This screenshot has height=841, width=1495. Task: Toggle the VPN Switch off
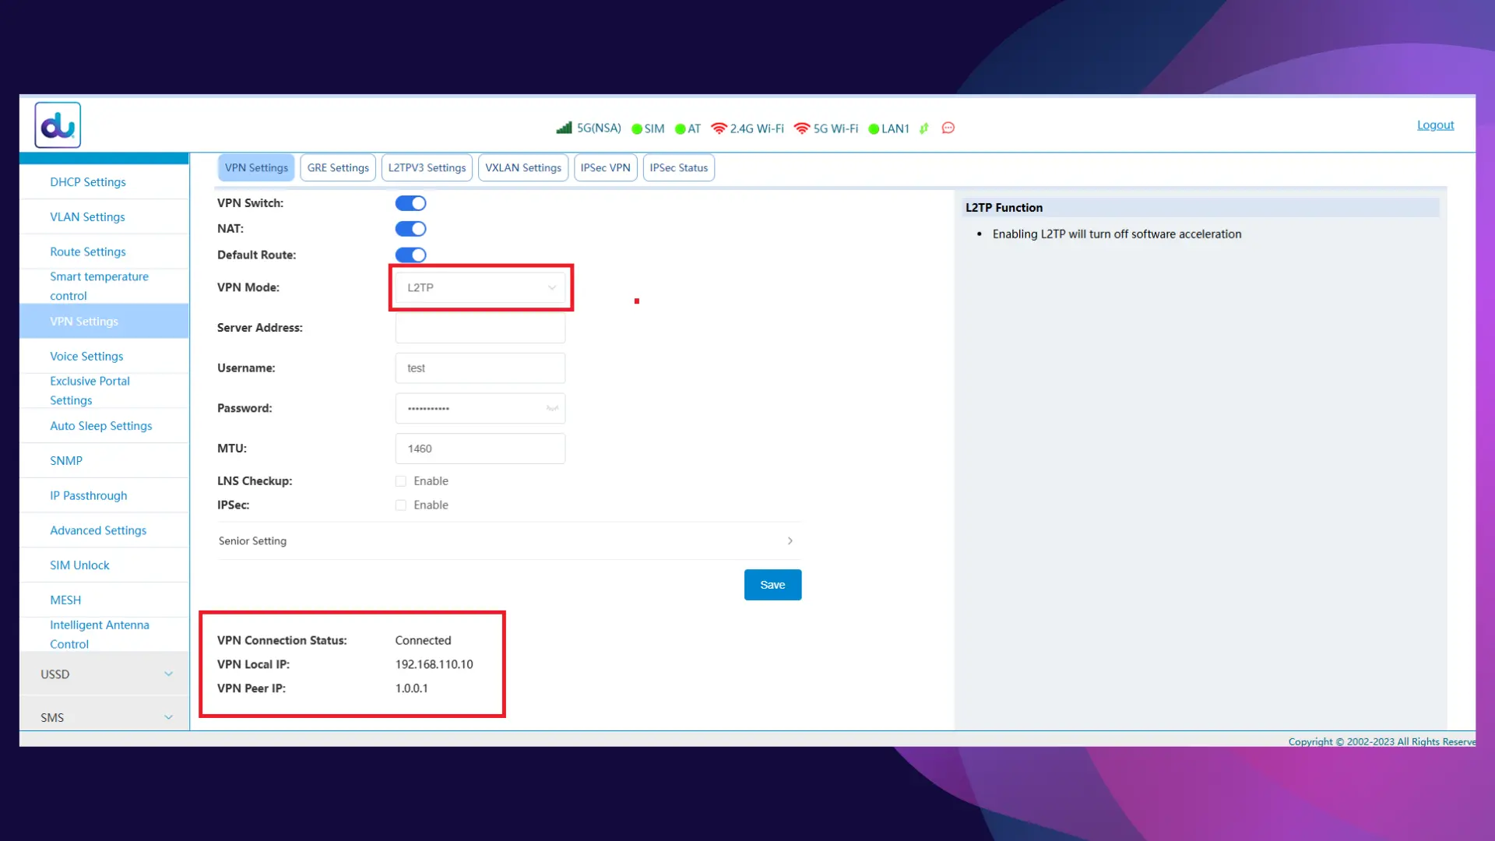410,203
